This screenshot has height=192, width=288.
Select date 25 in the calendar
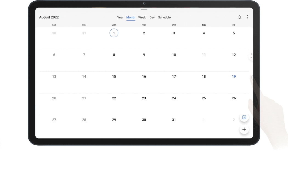pyautogui.click(x=204, y=98)
